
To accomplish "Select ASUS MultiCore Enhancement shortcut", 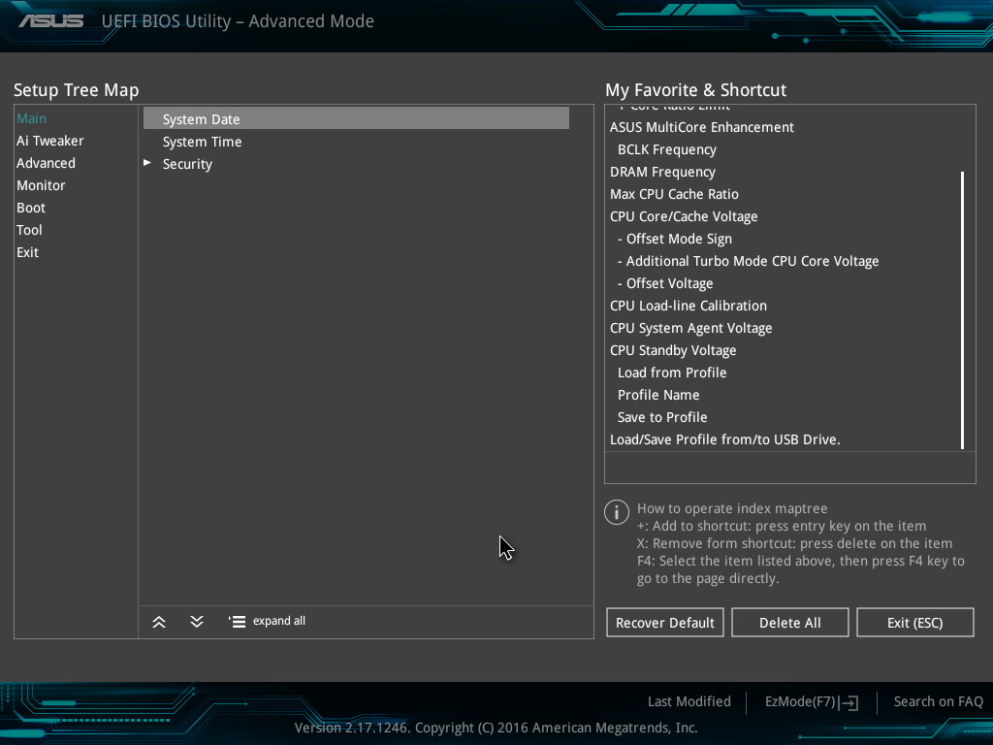I will pos(702,127).
